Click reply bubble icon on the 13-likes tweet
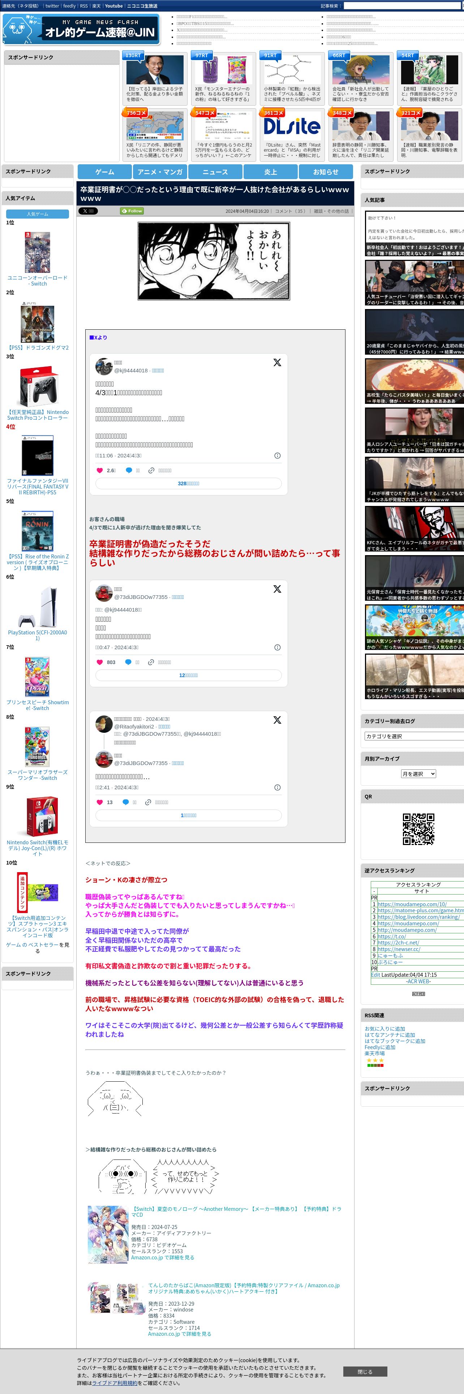464x1394 pixels. [125, 802]
